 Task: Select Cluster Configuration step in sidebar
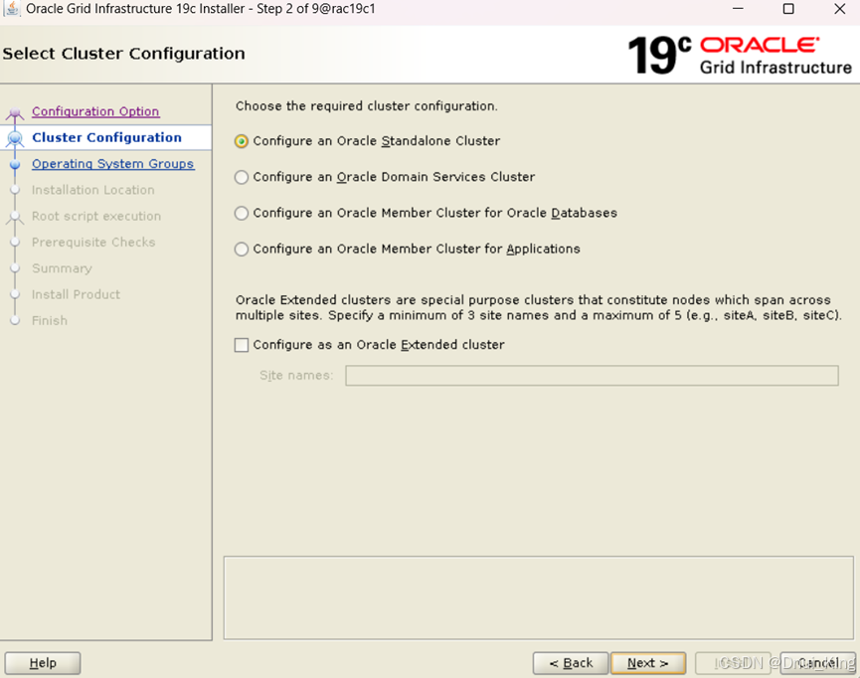pos(106,137)
